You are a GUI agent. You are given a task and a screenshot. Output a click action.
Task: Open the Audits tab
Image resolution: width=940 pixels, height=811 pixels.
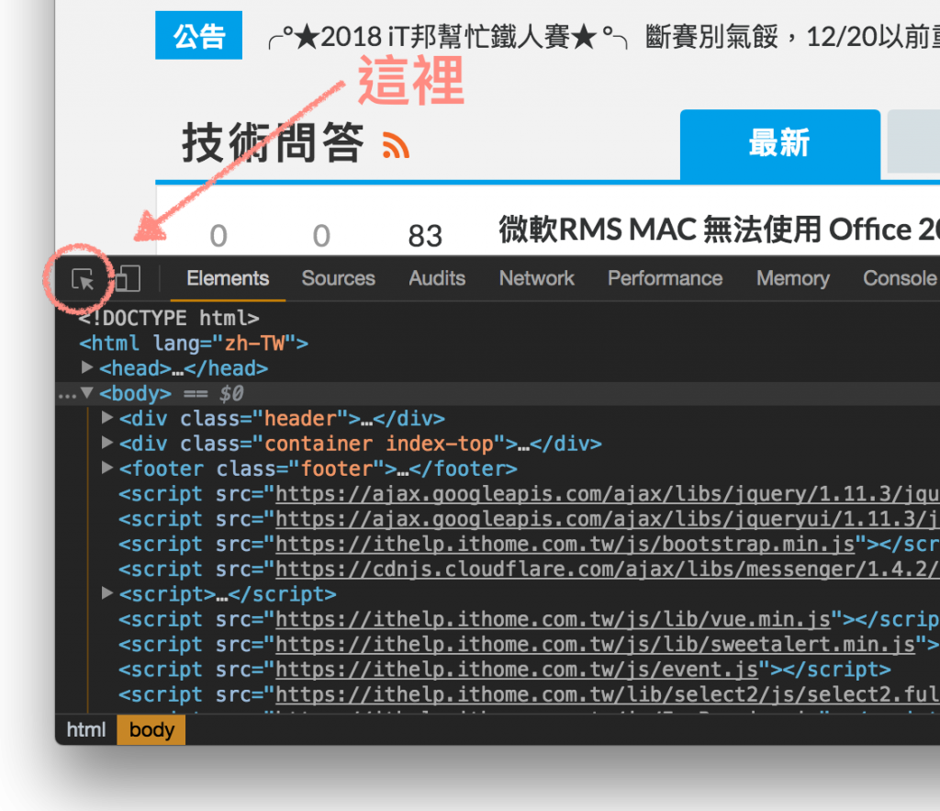tap(437, 278)
